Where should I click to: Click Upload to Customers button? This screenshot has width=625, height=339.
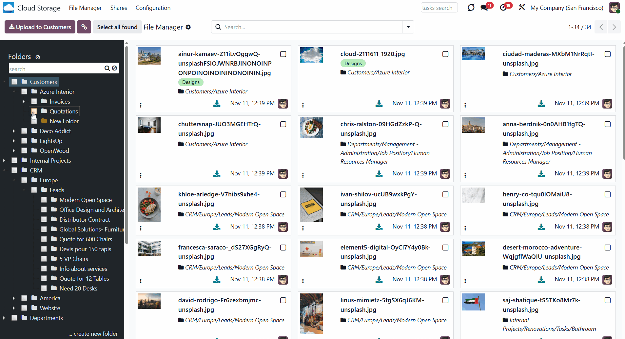click(x=40, y=27)
